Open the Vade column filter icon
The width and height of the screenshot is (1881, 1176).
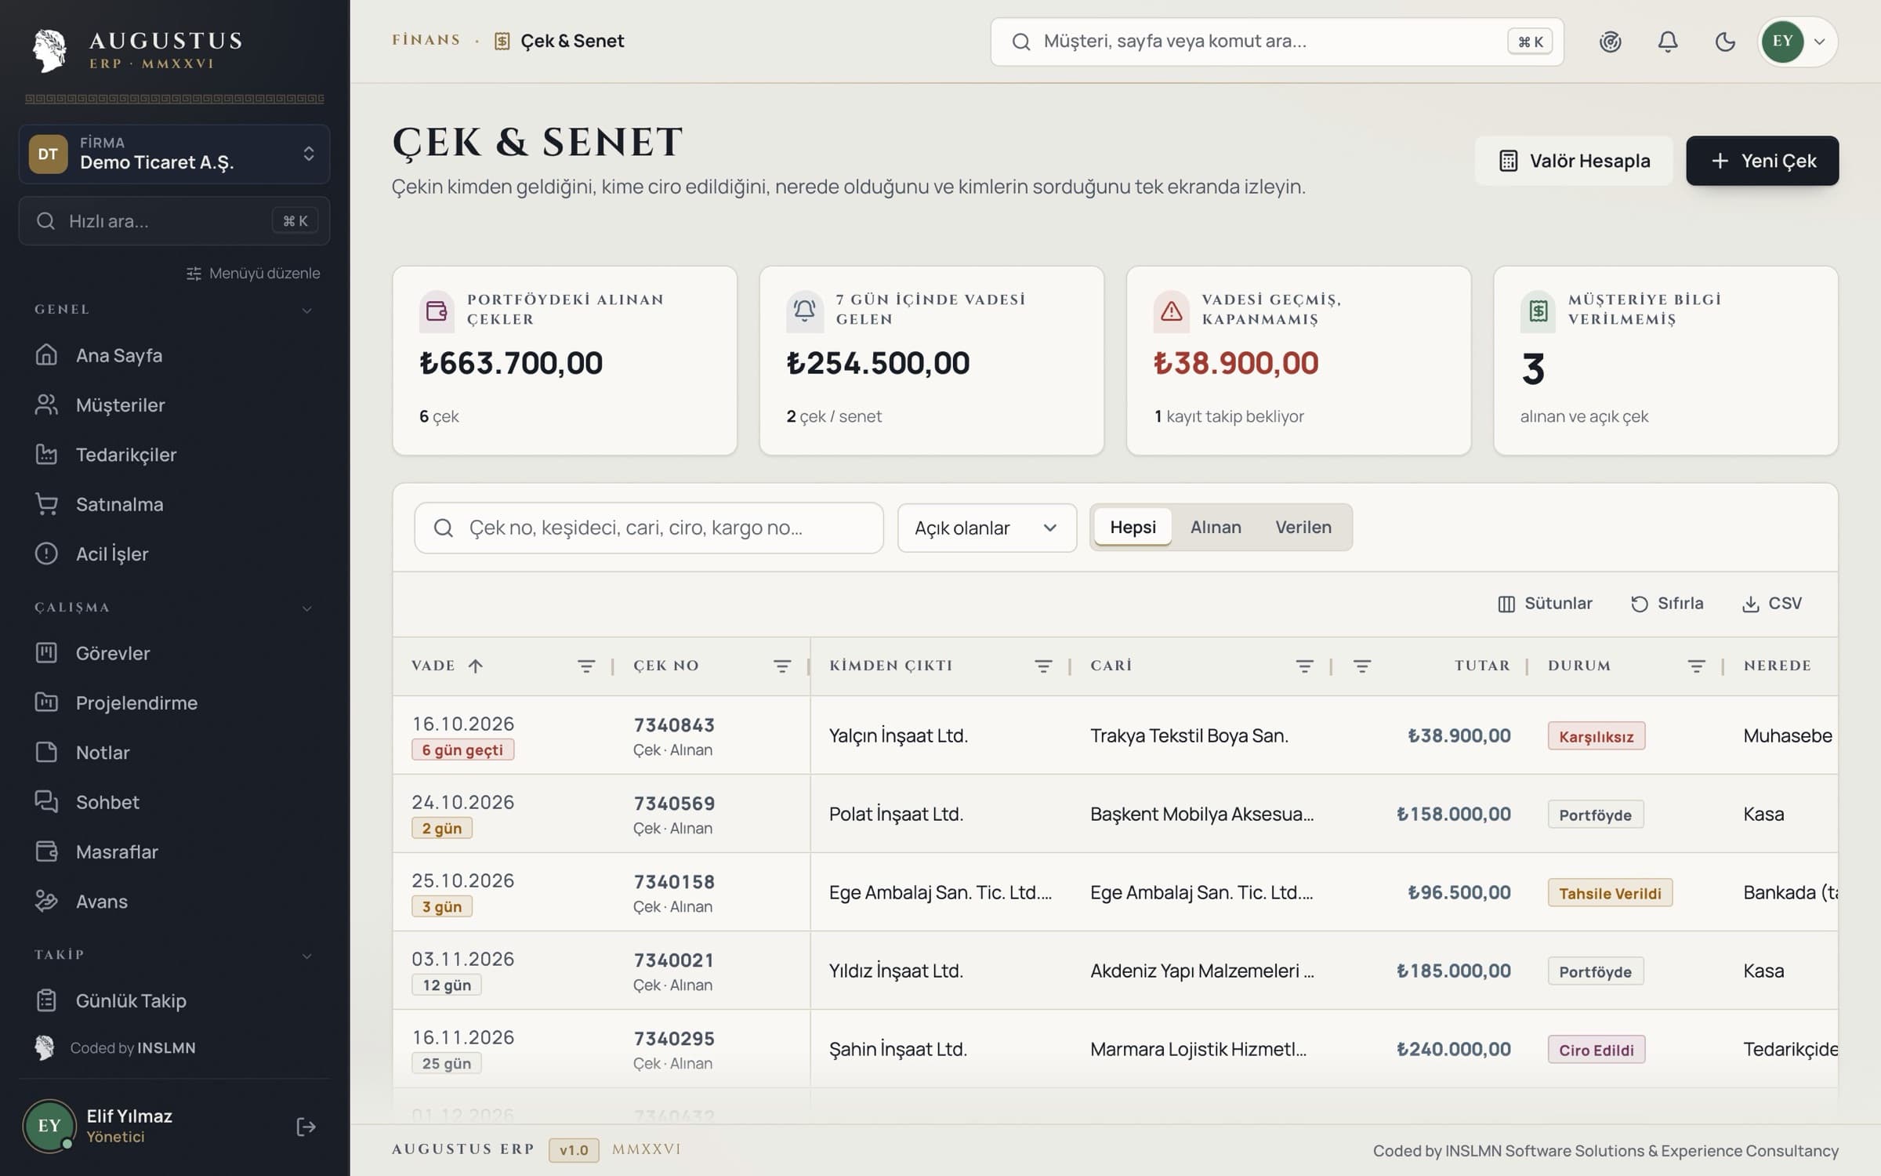[585, 666]
